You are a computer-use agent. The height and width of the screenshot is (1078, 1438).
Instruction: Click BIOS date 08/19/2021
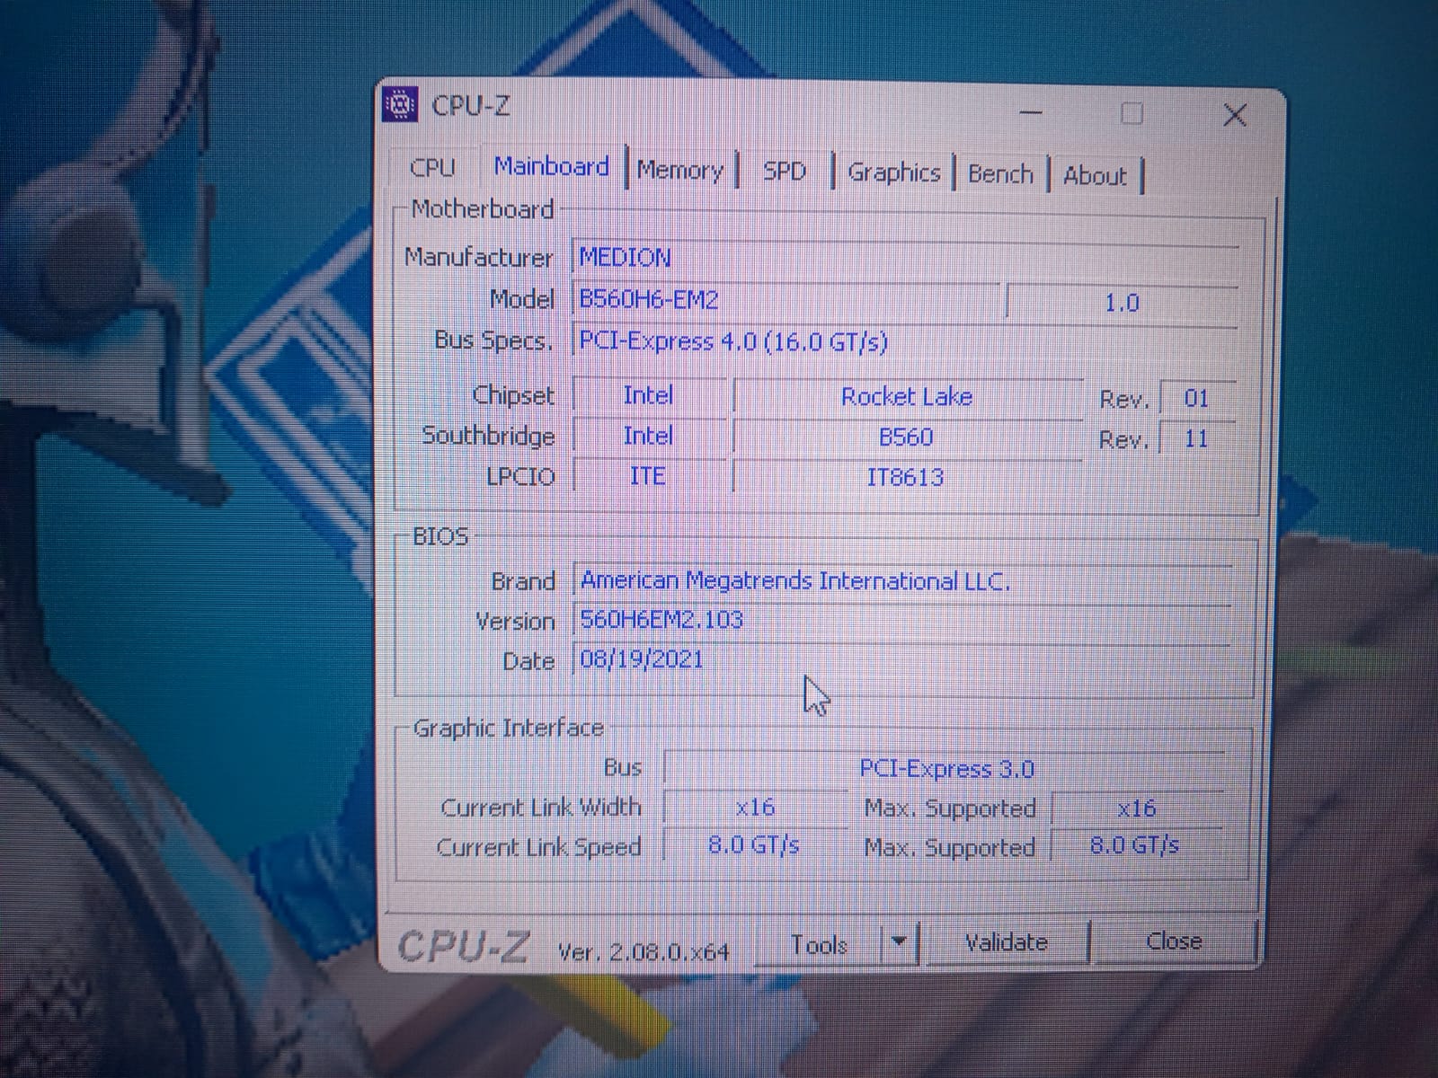[x=902, y=660]
